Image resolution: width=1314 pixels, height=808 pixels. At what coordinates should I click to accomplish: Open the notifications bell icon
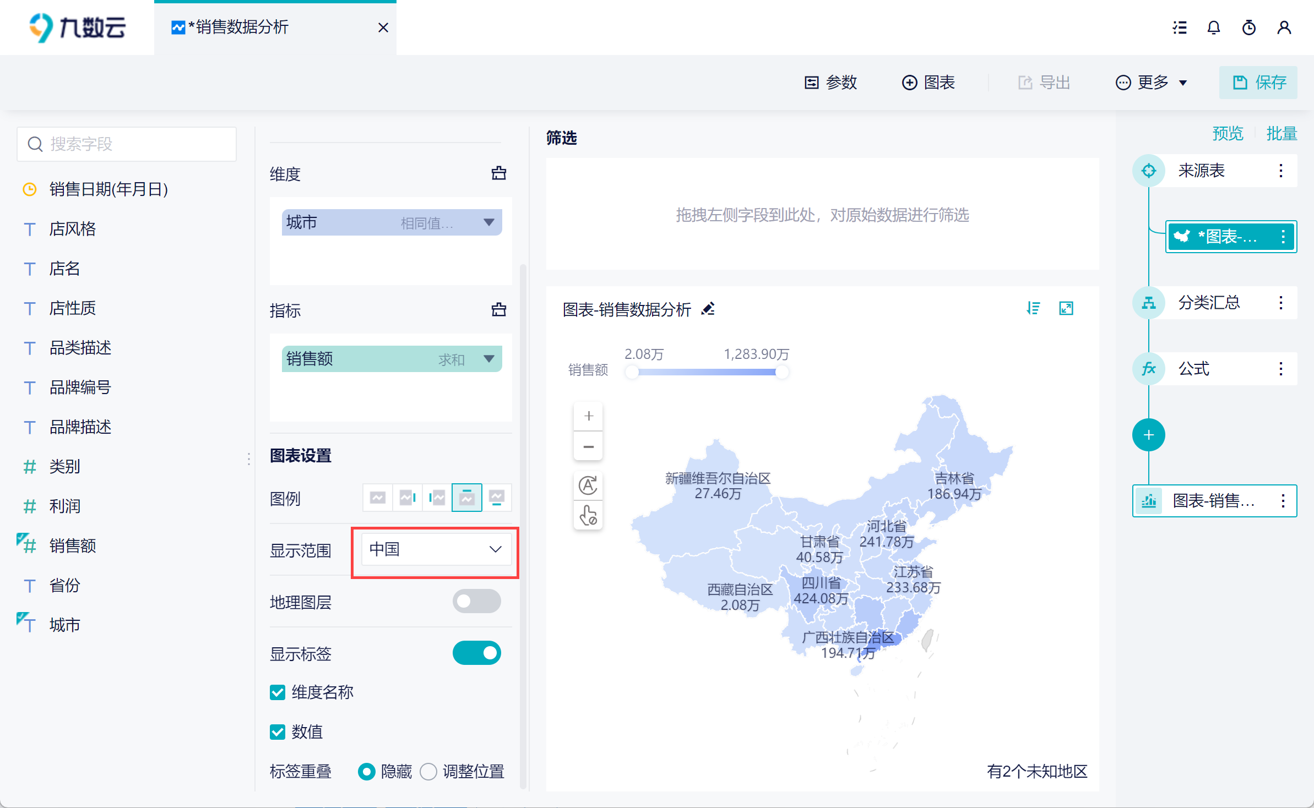pos(1214,28)
